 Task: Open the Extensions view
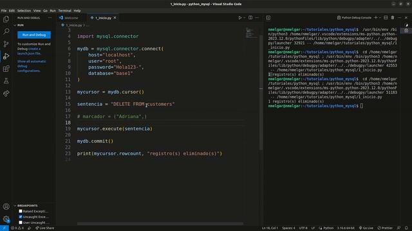(x=6, y=69)
